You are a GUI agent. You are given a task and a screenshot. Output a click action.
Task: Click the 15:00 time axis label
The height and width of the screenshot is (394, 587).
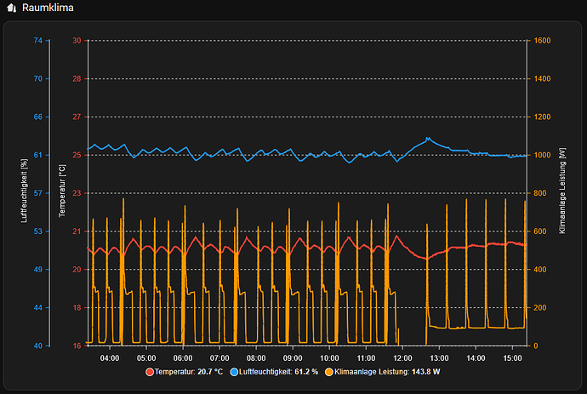512,358
